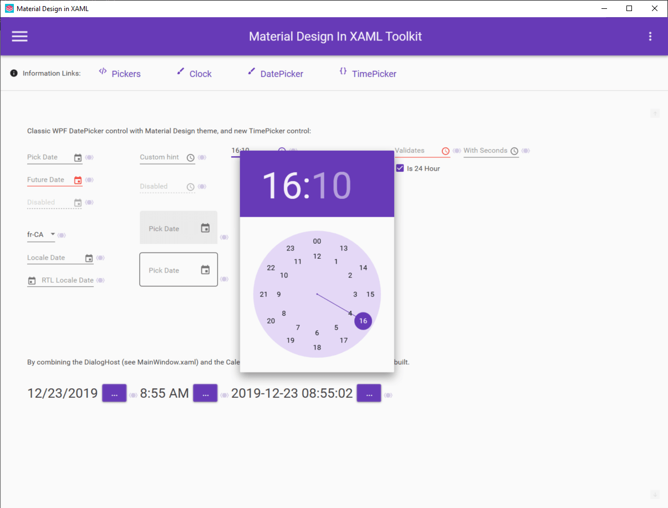Select hour 11 on the clock

coord(298,261)
